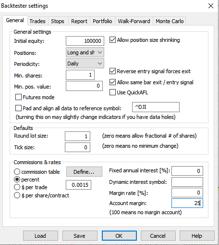Choose the $ per trade commission option

coord(17,187)
